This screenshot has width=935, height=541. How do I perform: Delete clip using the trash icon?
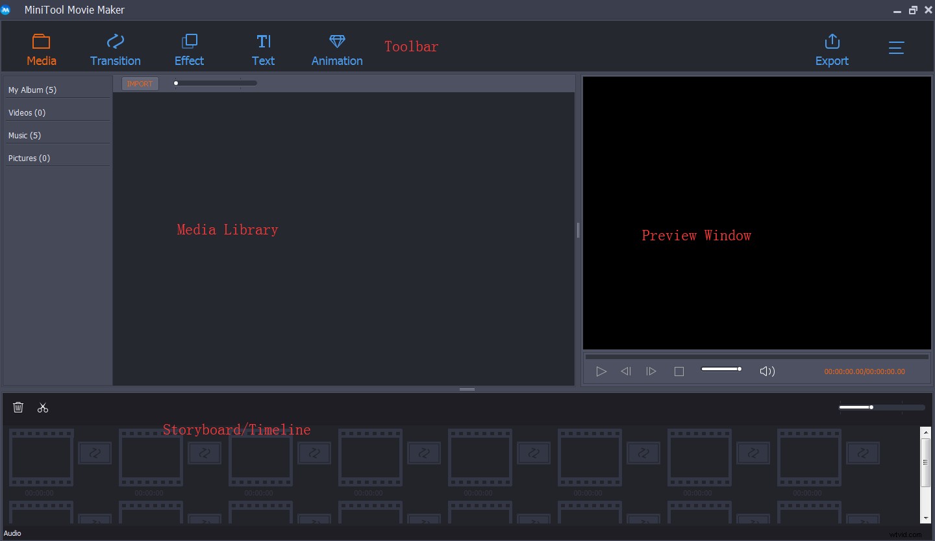[18, 407]
